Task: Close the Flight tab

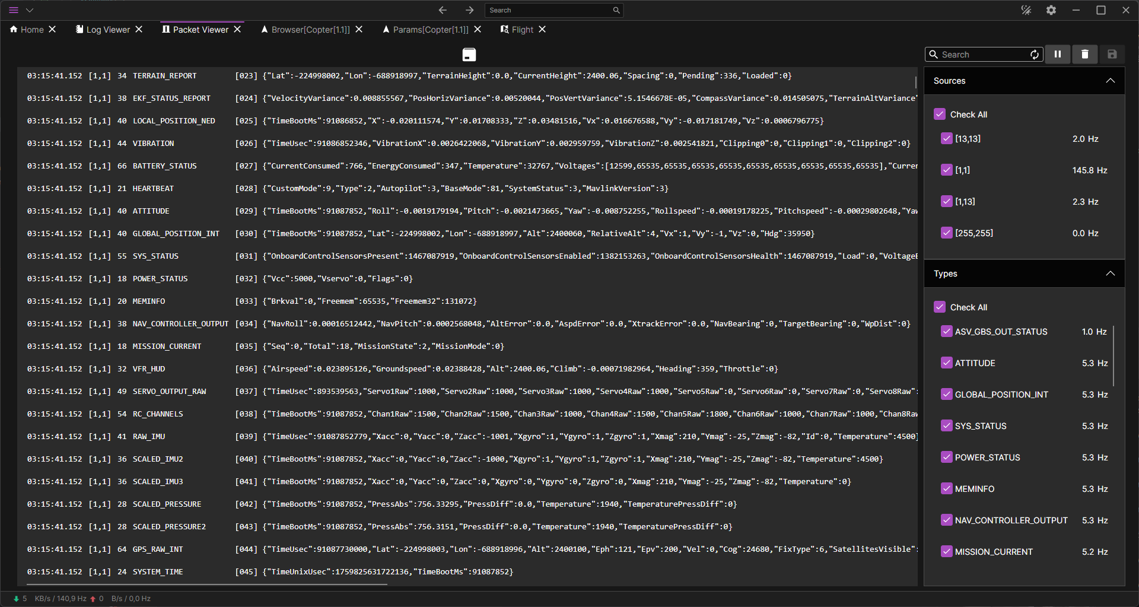Action: (x=542, y=29)
